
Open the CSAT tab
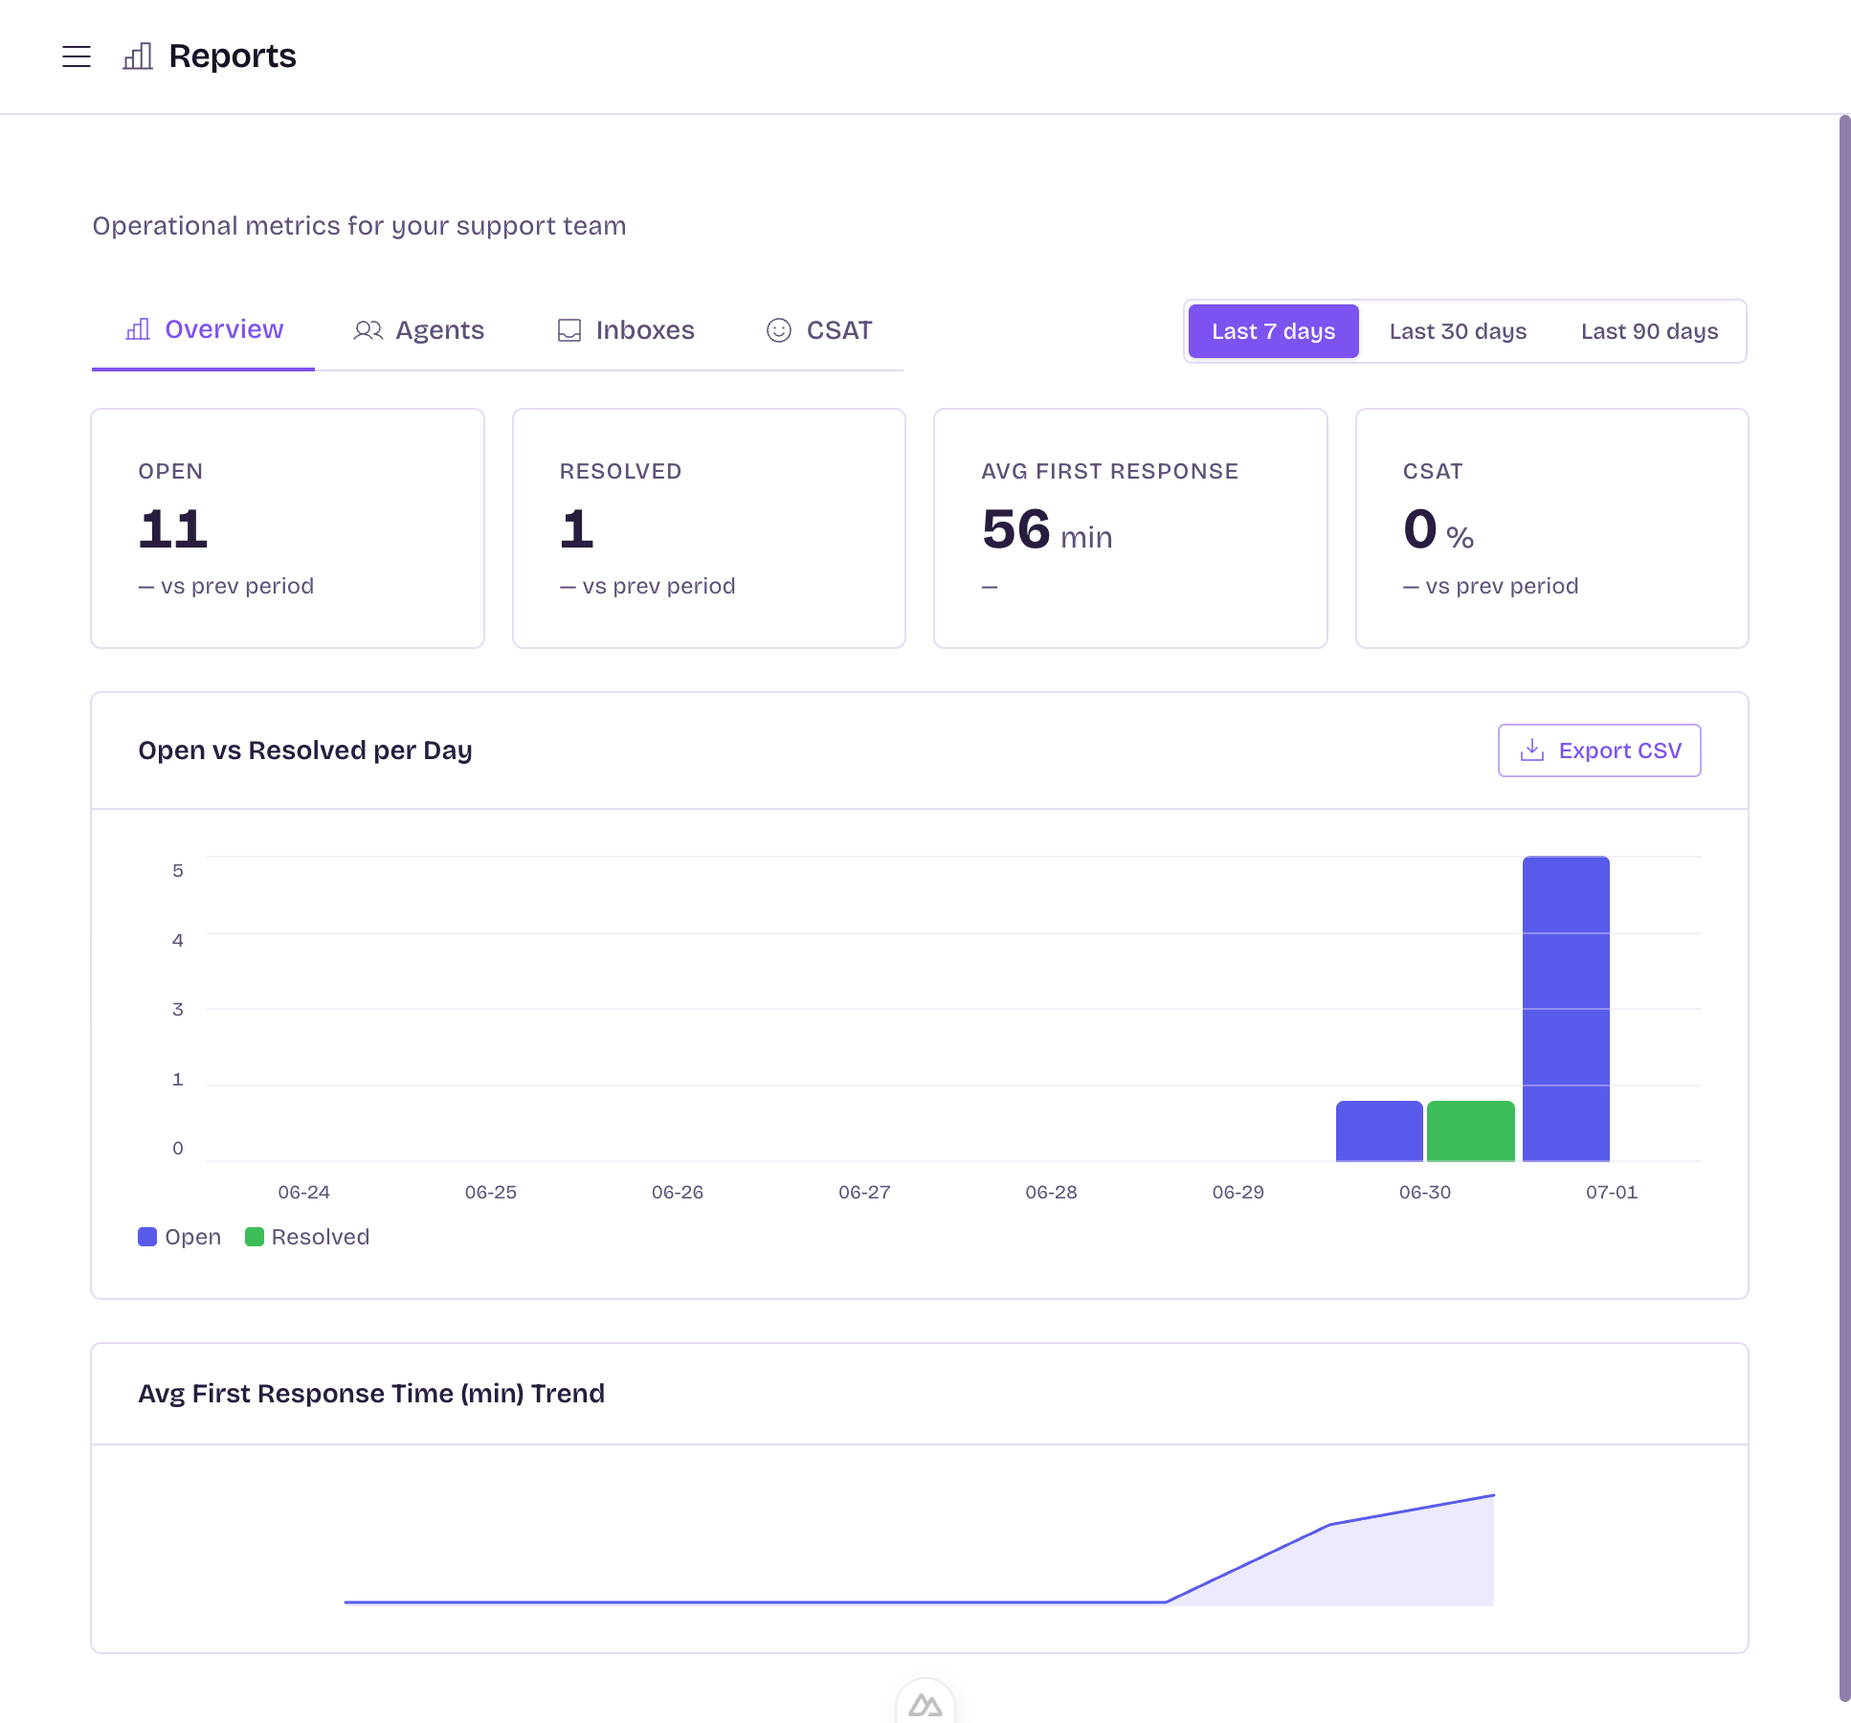819,330
